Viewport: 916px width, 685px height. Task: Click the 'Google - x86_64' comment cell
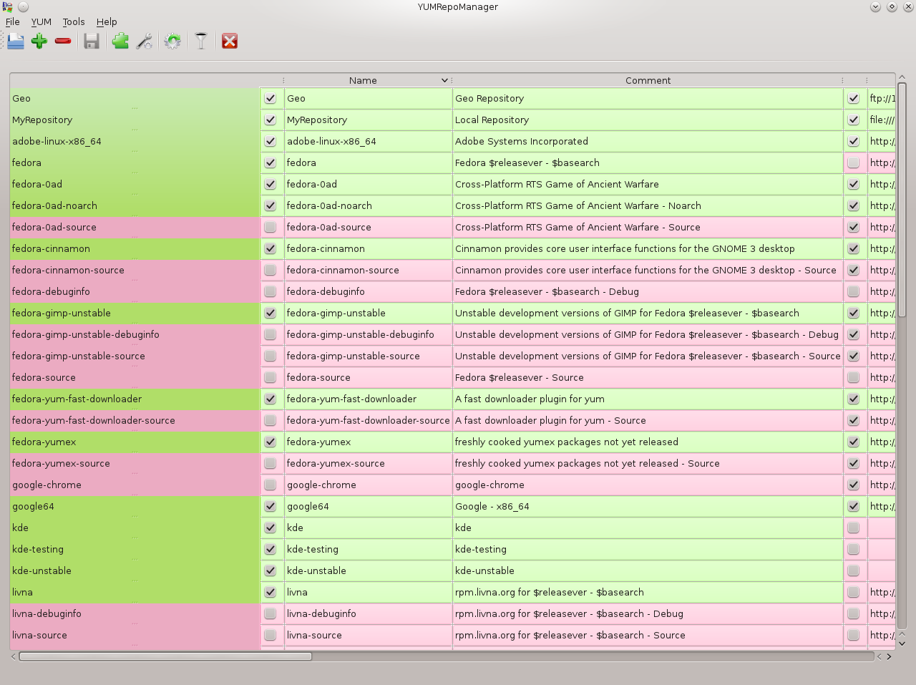[x=648, y=506]
